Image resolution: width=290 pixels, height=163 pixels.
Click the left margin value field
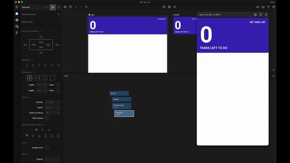pyautogui.click(x=25, y=45)
